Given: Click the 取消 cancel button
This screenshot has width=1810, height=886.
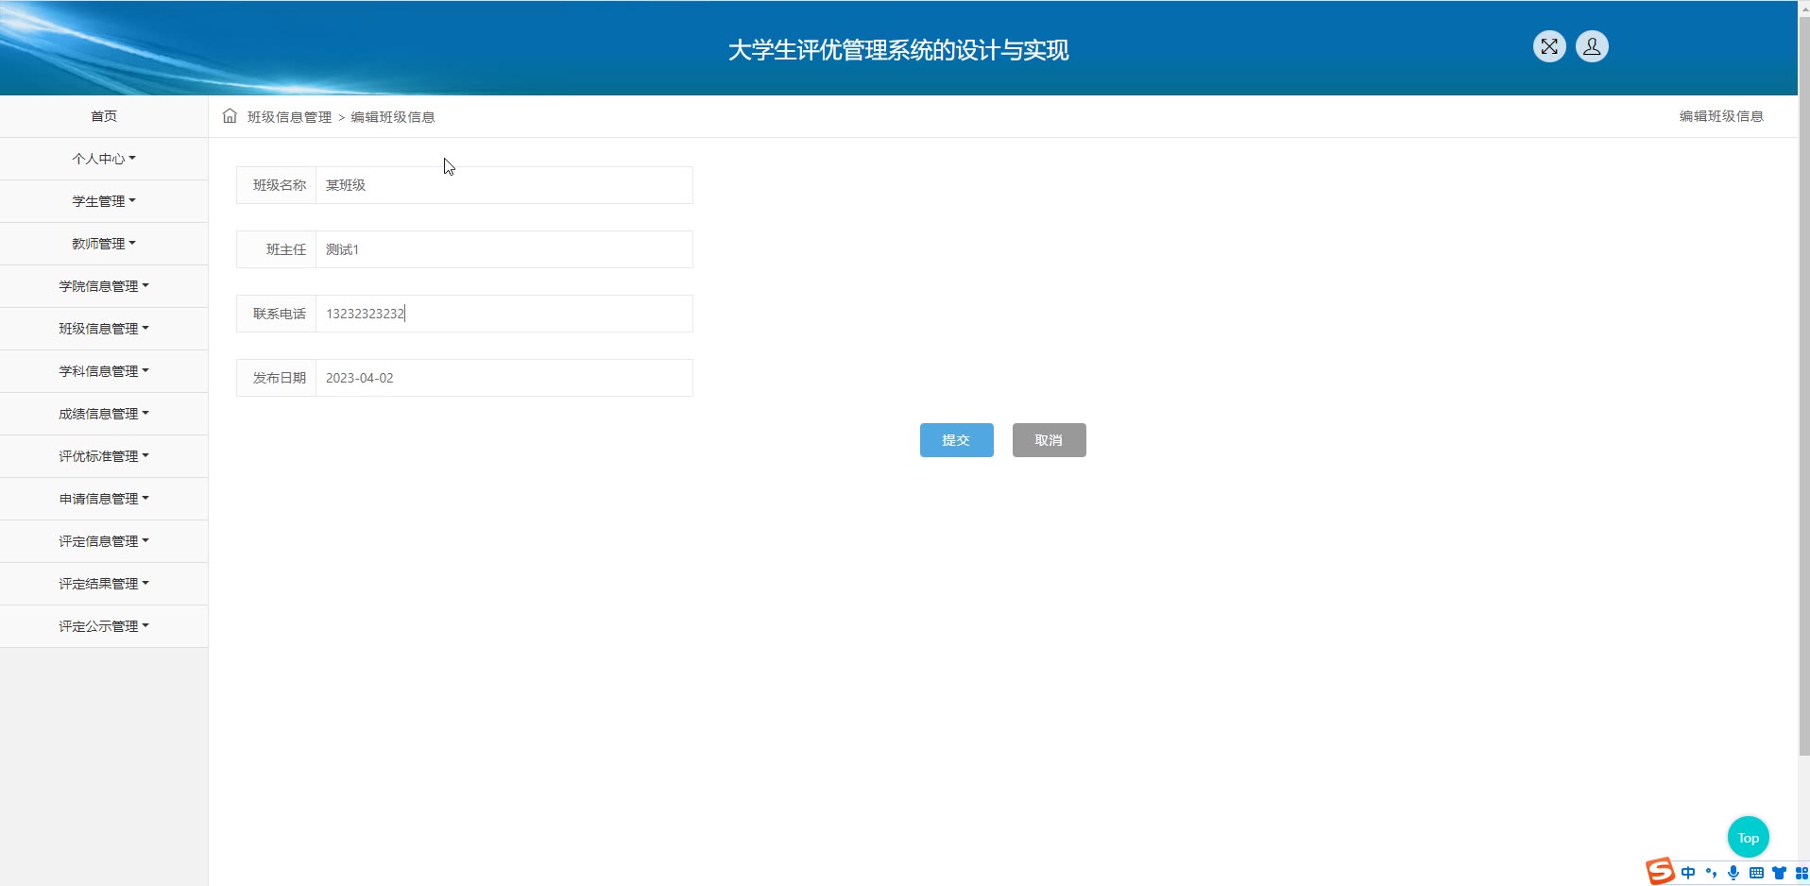Looking at the screenshot, I should (x=1049, y=440).
